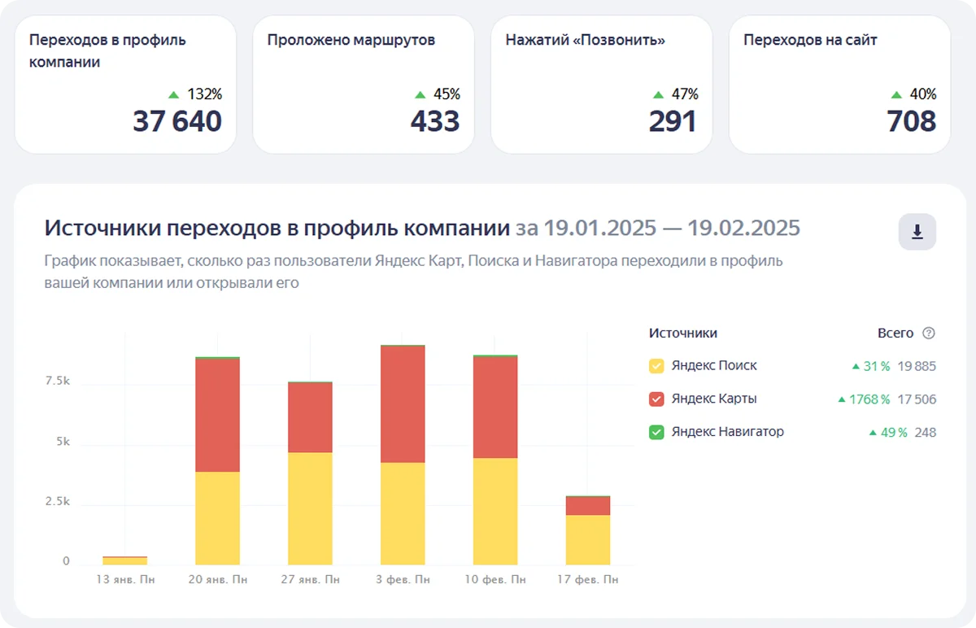The height and width of the screenshot is (628, 976).
Task: Click the yellow segment of 17 фев. bar
Action: click(588, 539)
